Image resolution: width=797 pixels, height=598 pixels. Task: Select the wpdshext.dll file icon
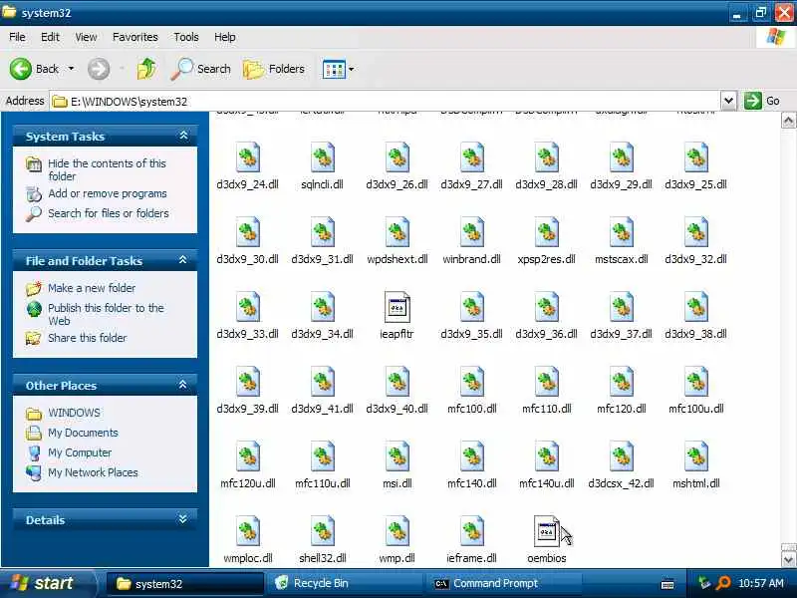(x=398, y=232)
